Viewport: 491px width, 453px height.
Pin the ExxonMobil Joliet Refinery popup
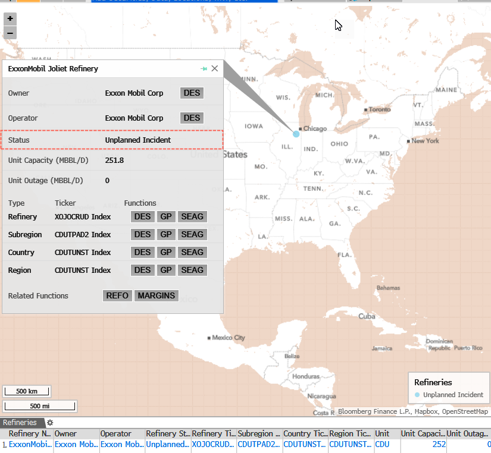point(204,68)
